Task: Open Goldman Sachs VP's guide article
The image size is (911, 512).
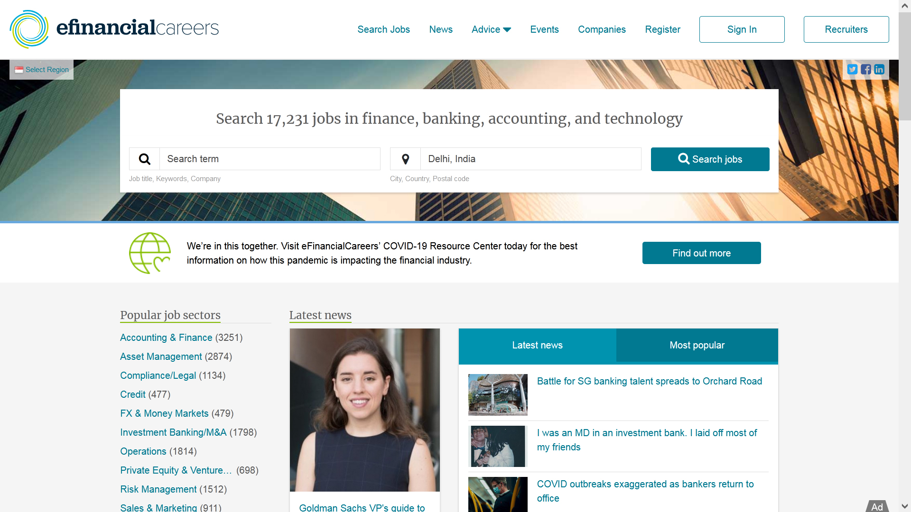Action: click(x=362, y=507)
